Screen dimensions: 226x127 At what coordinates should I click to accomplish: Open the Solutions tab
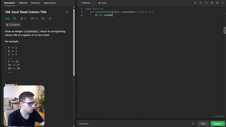pos(35,3)
